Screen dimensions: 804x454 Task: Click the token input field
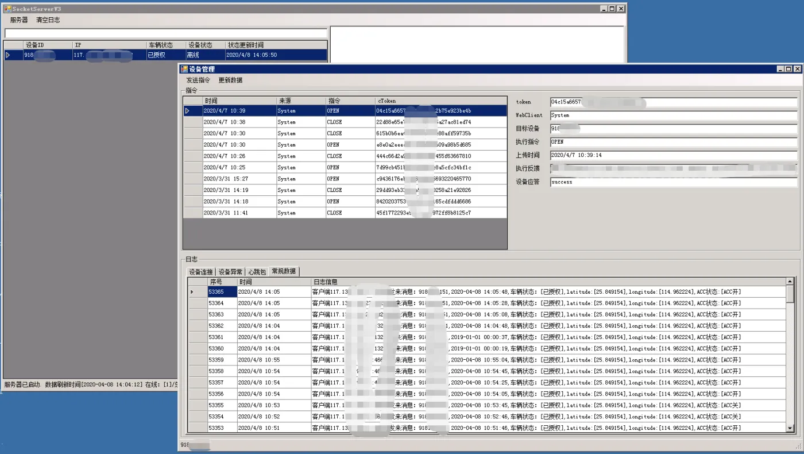pos(674,102)
